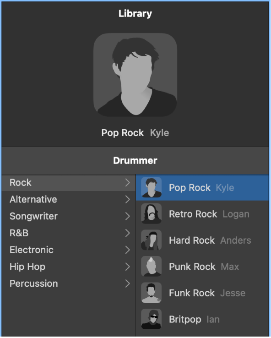Click the 'Hard Rock' list text
271x338 pixels.
pos(192,240)
